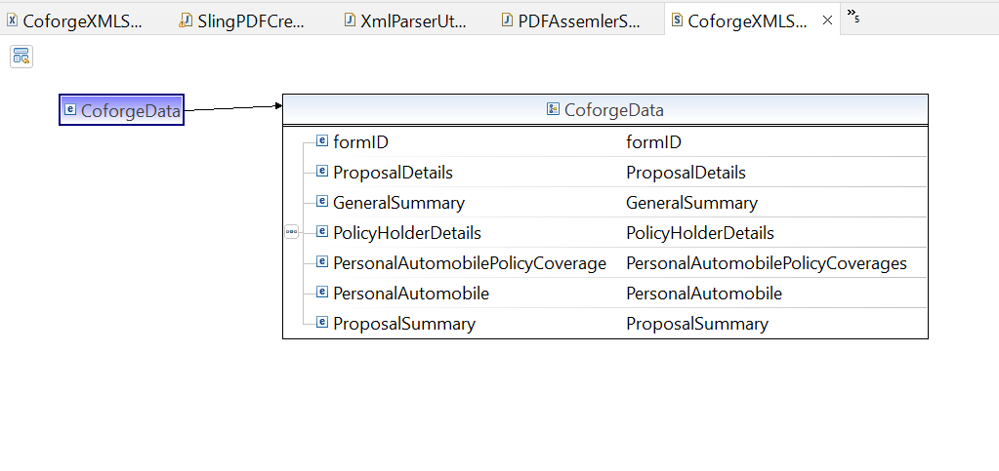Image resolution: width=999 pixels, height=471 pixels.
Task: Select the ProposalSummary element name
Action: [404, 324]
